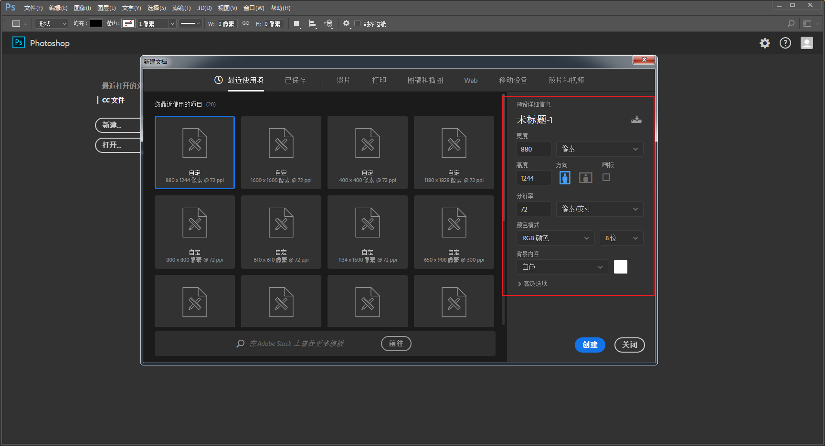Select landscape orientation icon
The height and width of the screenshot is (446, 825).
click(586, 178)
